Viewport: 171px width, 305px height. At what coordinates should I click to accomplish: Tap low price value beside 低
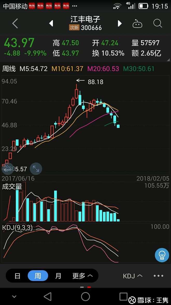70,53
